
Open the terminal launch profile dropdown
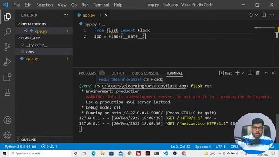[242, 73]
